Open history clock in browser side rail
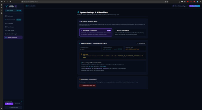This screenshot has width=202, height=110. pyautogui.click(x=2, y=10)
